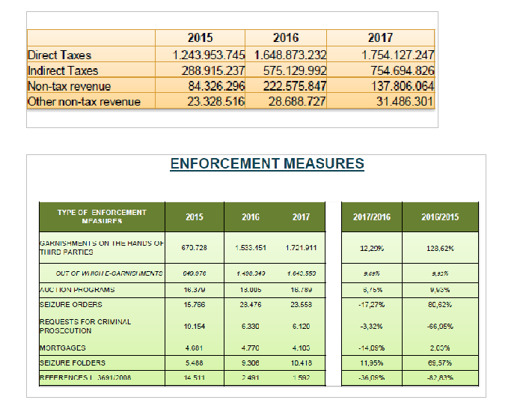Select the Type of Enforcement Measures header
Screen dimensions: 532x403
click(x=102, y=216)
